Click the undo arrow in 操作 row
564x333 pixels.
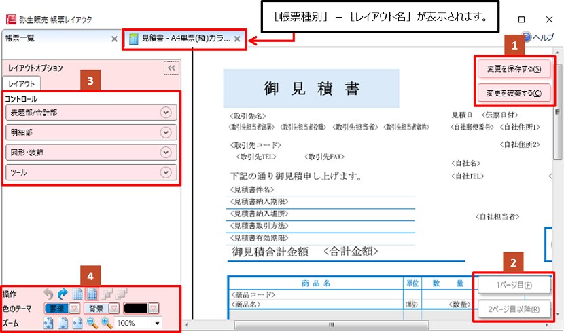point(48,295)
